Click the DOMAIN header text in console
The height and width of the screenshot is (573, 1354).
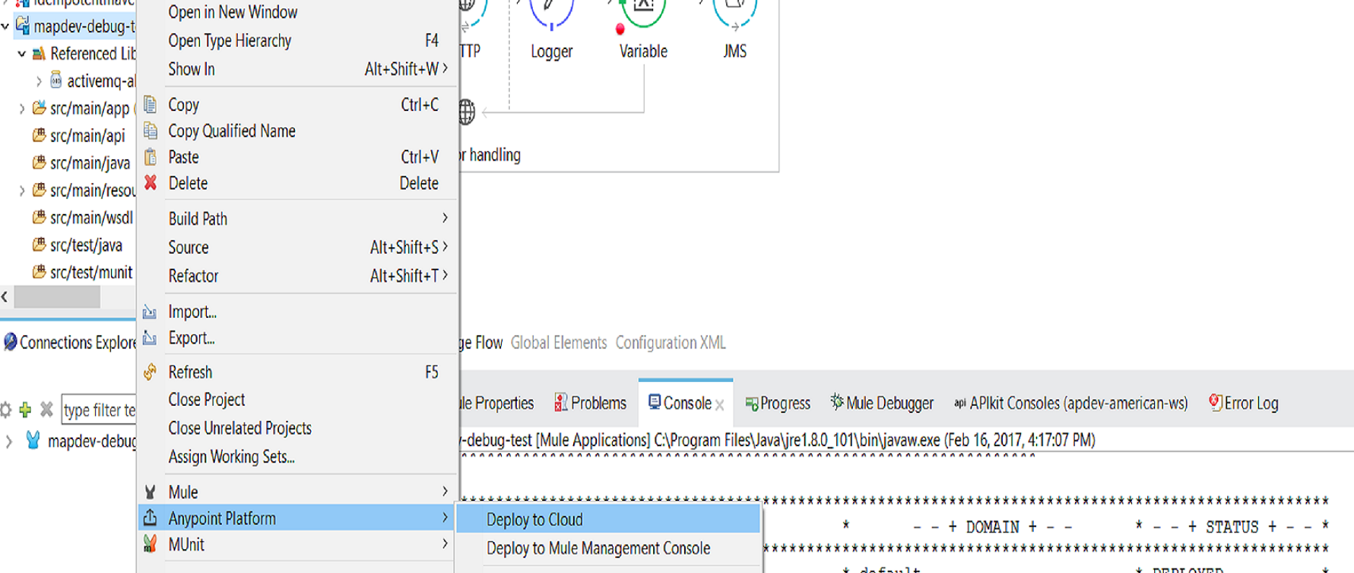(992, 528)
